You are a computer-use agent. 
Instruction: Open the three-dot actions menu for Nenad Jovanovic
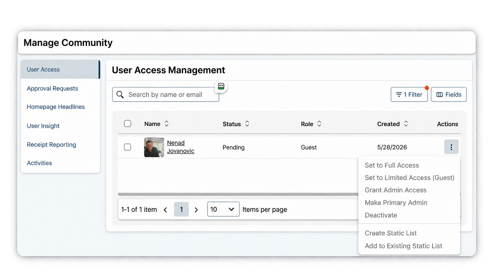451,147
